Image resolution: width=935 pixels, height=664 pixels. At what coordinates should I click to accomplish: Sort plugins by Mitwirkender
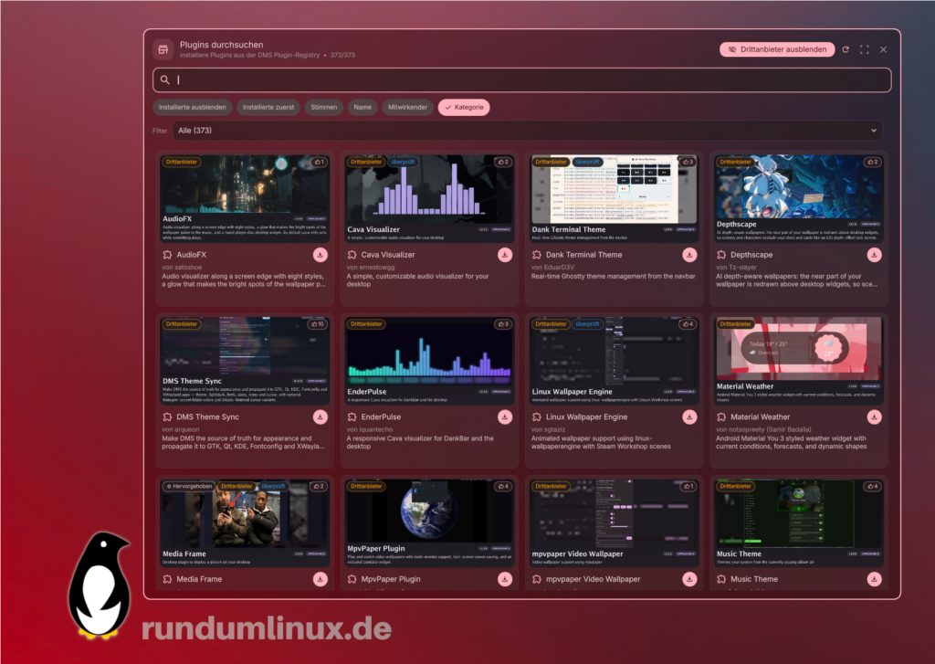(408, 108)
